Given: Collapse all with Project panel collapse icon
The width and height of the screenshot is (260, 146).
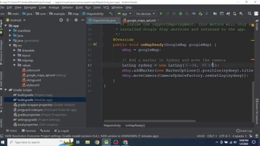Looking at the screenshot, I should click(68, 20).
